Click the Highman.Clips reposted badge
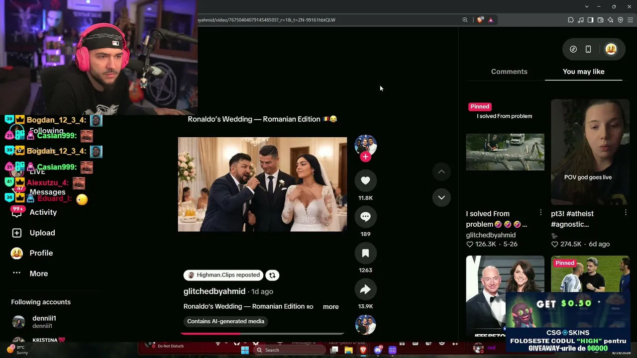 [223, 275]
